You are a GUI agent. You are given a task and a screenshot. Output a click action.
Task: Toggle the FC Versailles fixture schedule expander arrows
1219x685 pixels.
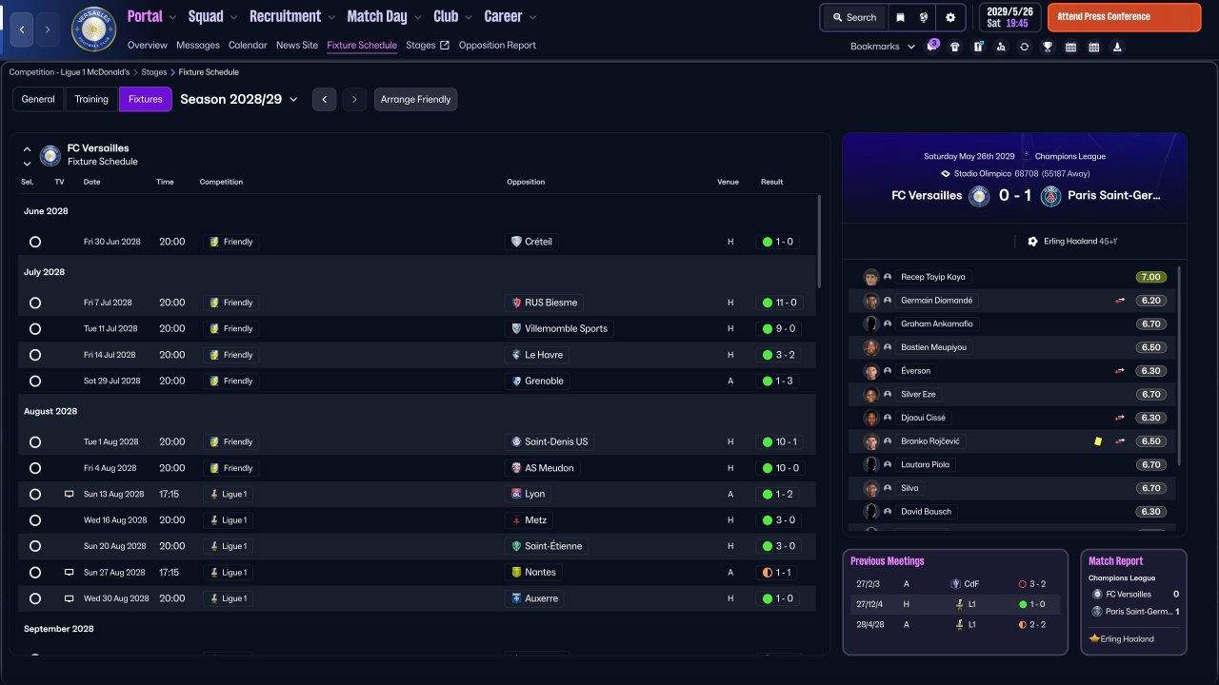pyautogui.click(x=27, y=156)
